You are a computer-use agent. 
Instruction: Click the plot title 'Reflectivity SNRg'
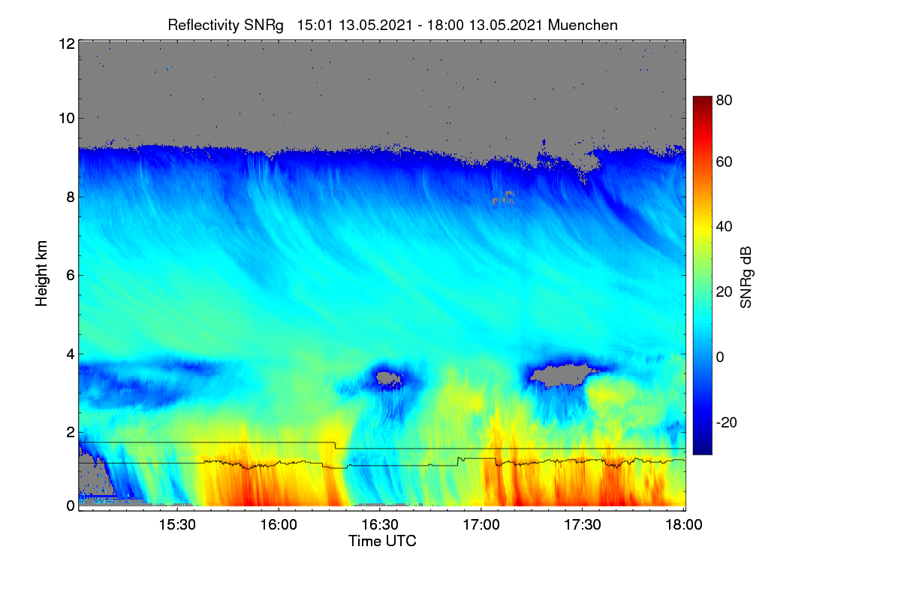[x=226, y=25]
